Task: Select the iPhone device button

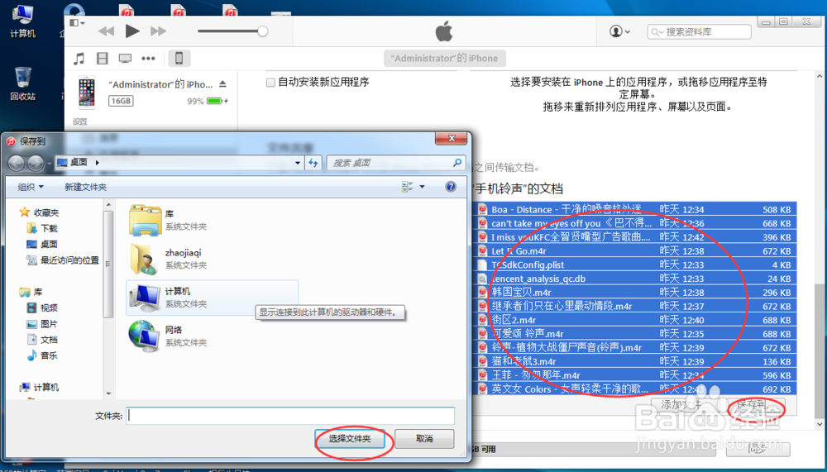Action: coord(179,59)
